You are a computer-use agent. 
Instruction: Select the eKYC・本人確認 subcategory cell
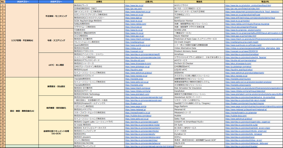tap(56, 65)
